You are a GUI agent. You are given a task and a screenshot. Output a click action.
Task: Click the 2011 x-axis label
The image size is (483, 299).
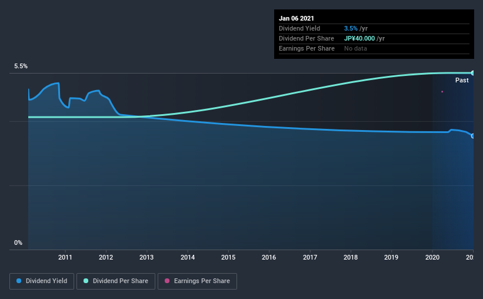point(65,257)
